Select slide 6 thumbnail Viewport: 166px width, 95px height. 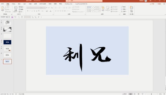click(7, 55)
